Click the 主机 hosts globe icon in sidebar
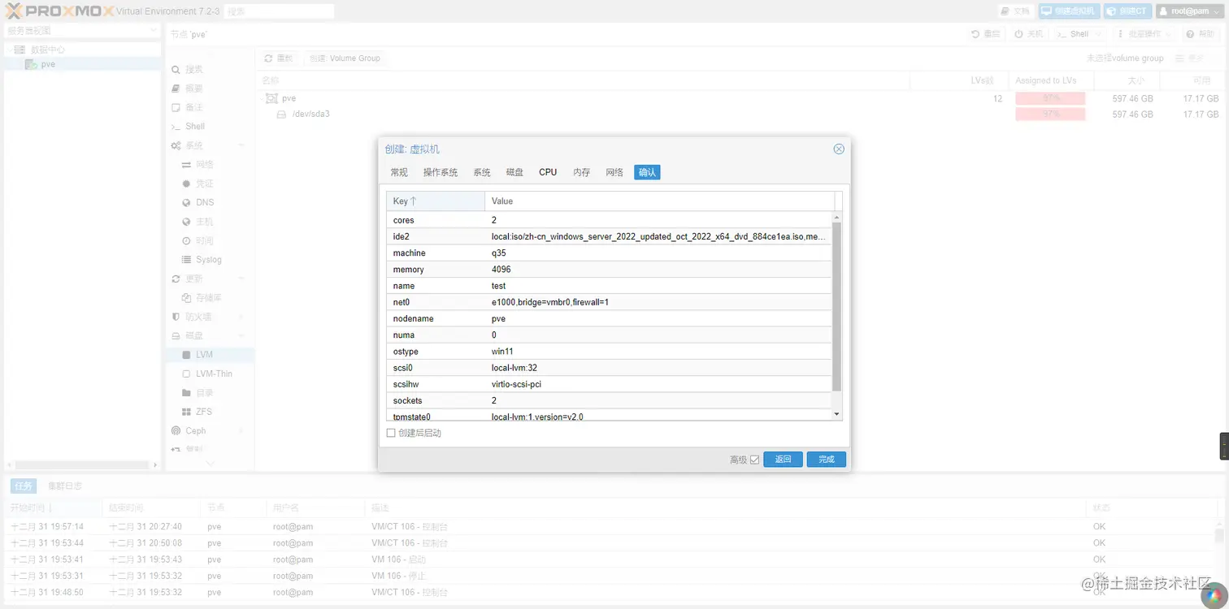Viewport: 1229px width, 609px height. (187, 222)
